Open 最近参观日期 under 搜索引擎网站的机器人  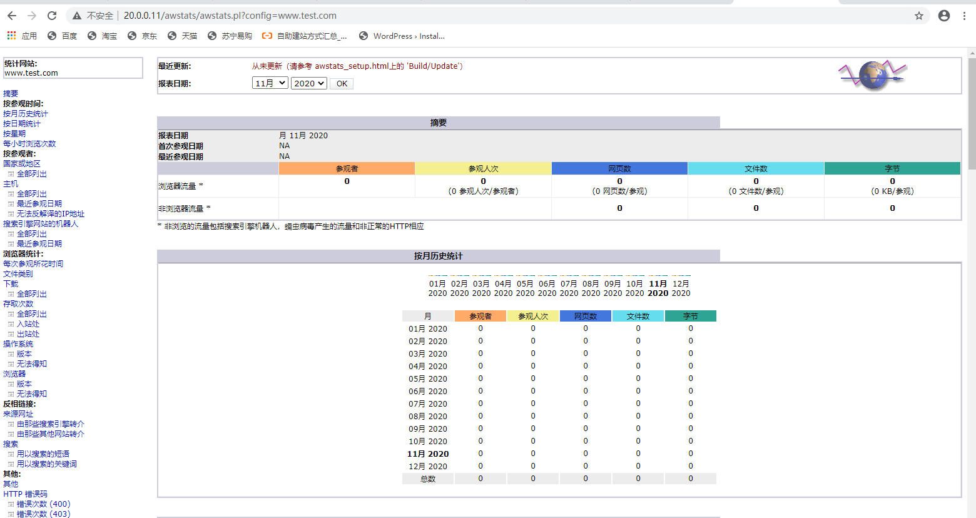tap(39, 244)
